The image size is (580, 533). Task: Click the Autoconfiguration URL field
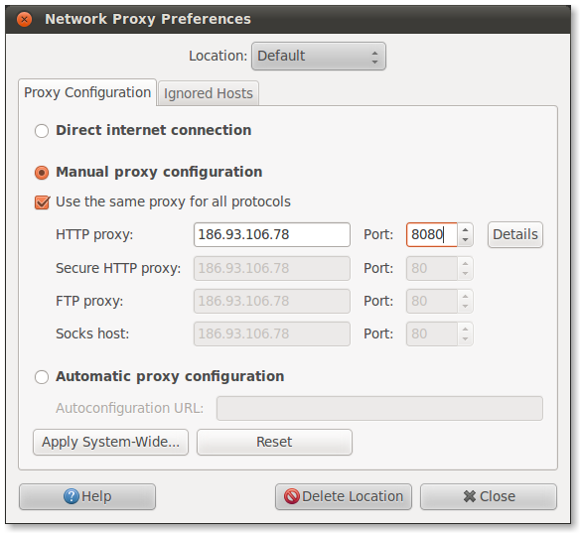(379, 409)
